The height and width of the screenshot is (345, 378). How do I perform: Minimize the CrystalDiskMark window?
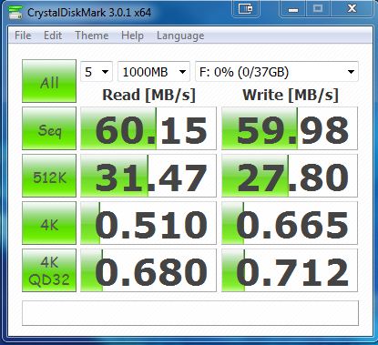coord(293,8)
